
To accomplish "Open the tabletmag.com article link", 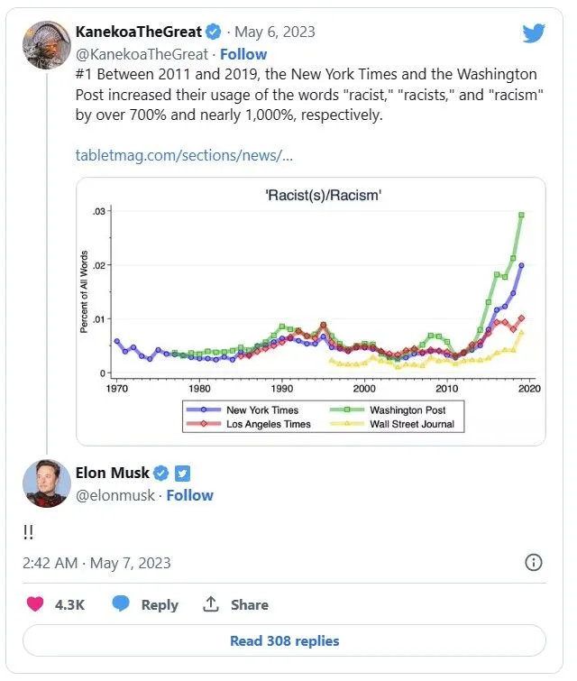I will [184, 155].
